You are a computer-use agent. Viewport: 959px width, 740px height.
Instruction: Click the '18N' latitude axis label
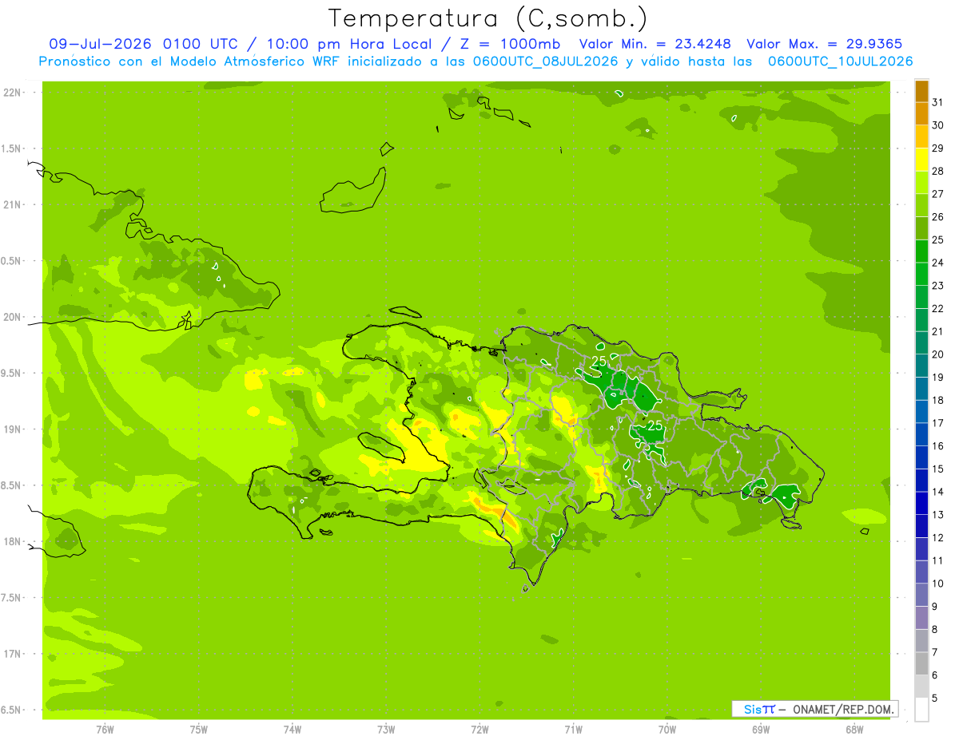11,541
